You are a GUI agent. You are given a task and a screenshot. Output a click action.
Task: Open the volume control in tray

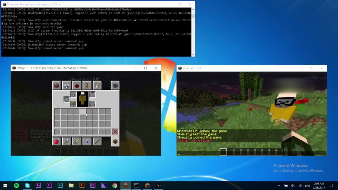(x=293, y=186)
